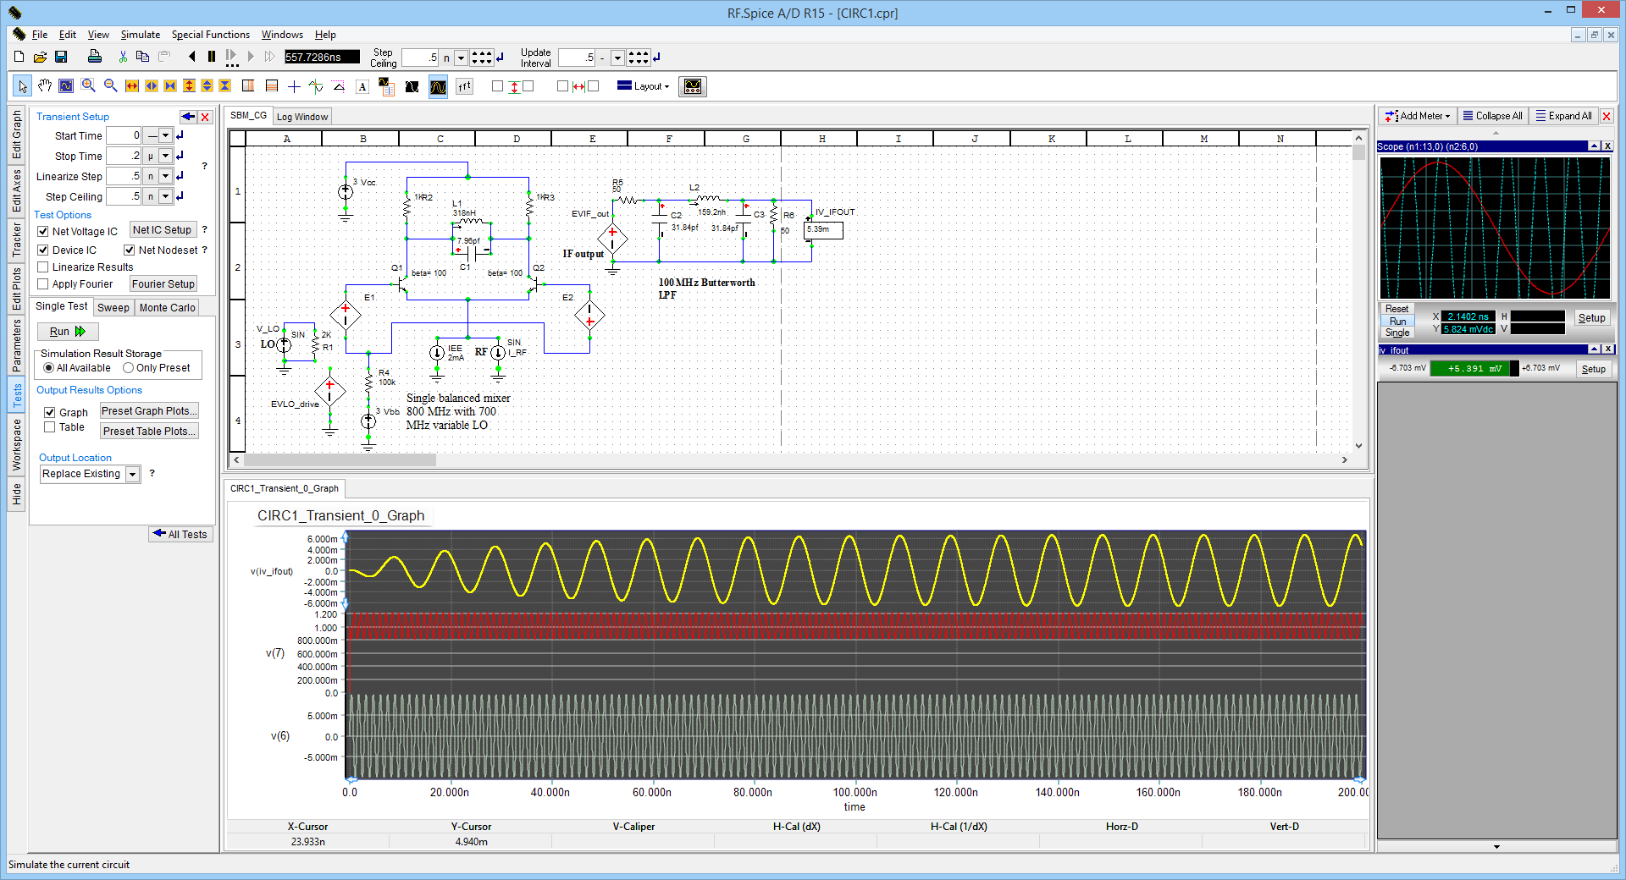The width and height of the screenshot is (1626, 880).
Task: Click the Cut scissors icon
Action: (123, 58)
